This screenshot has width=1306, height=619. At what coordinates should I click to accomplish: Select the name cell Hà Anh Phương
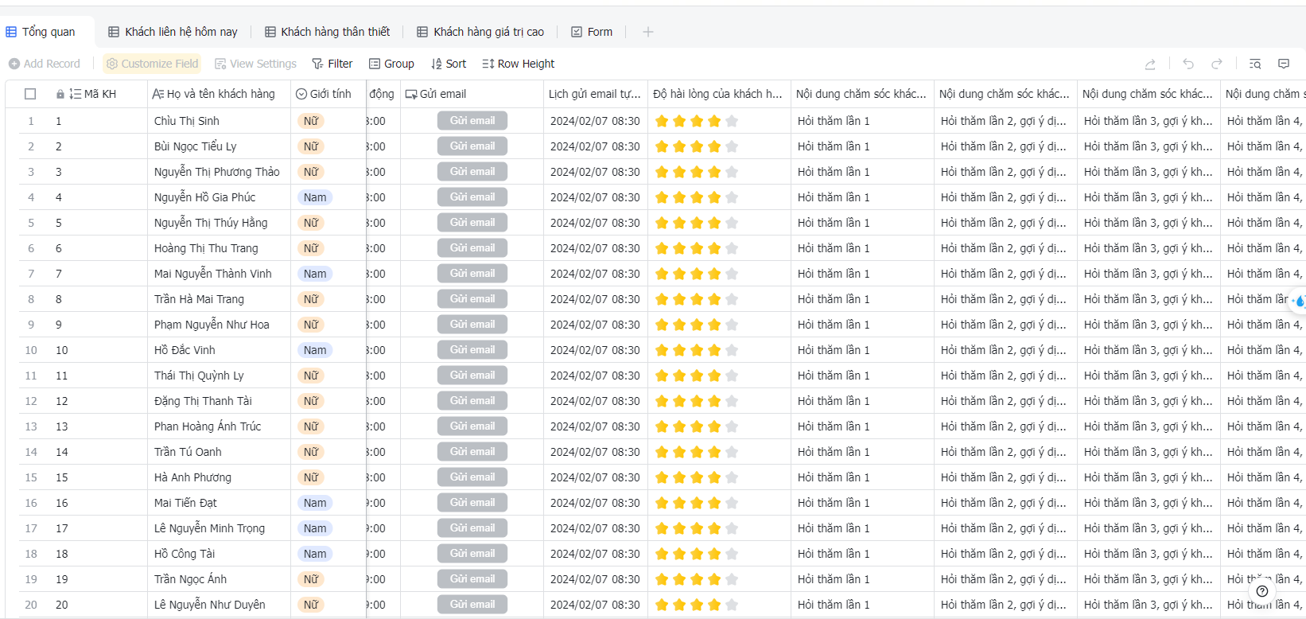[219, 477]
